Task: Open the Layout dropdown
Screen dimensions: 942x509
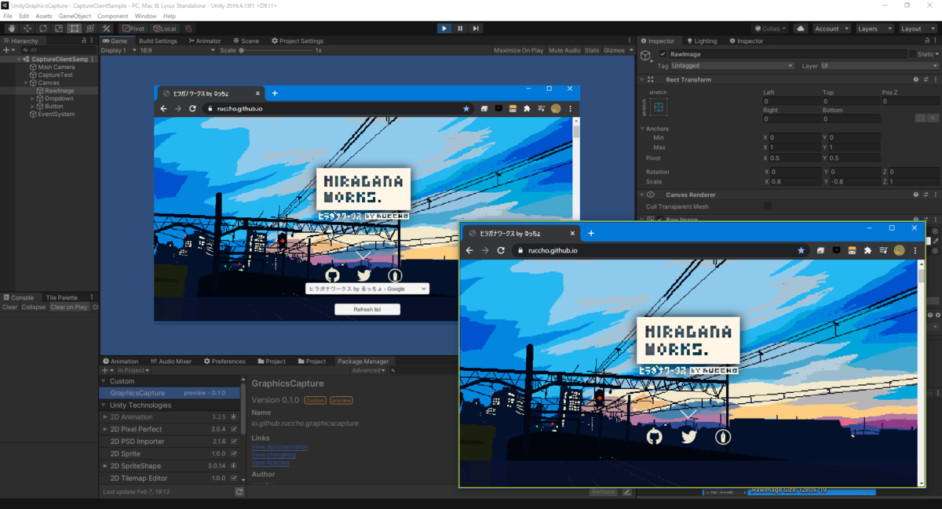Action: (918, 28)
